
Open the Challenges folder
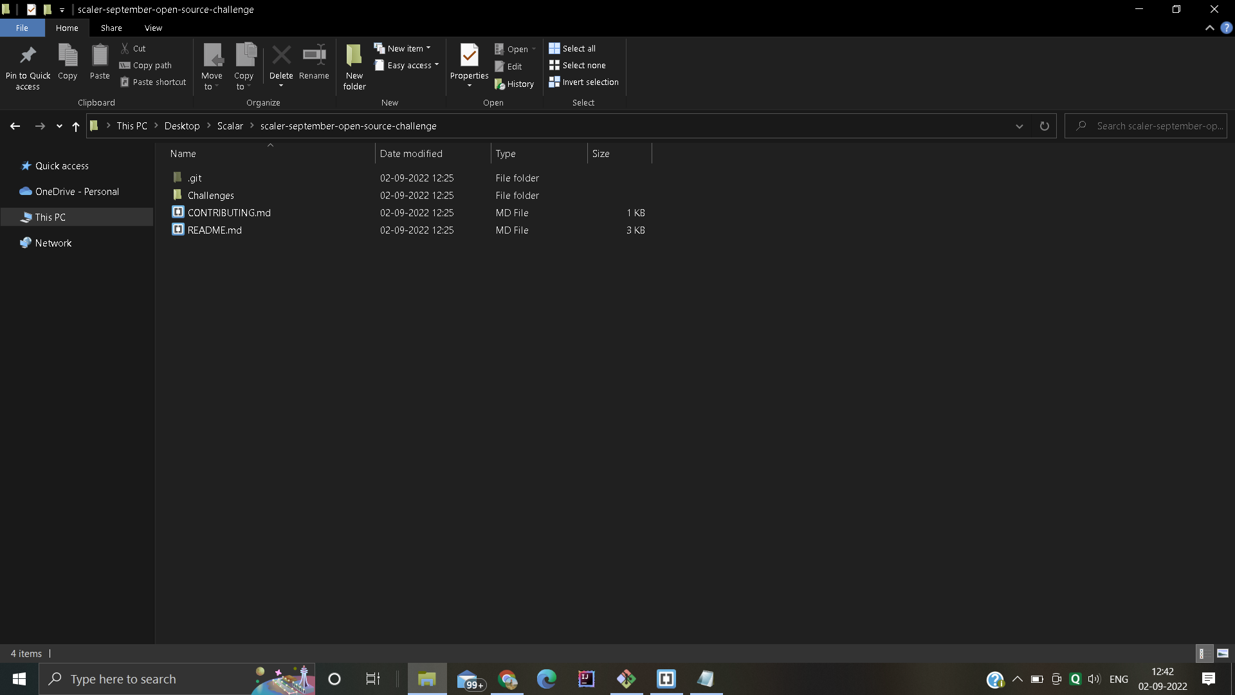coord(211,195)
